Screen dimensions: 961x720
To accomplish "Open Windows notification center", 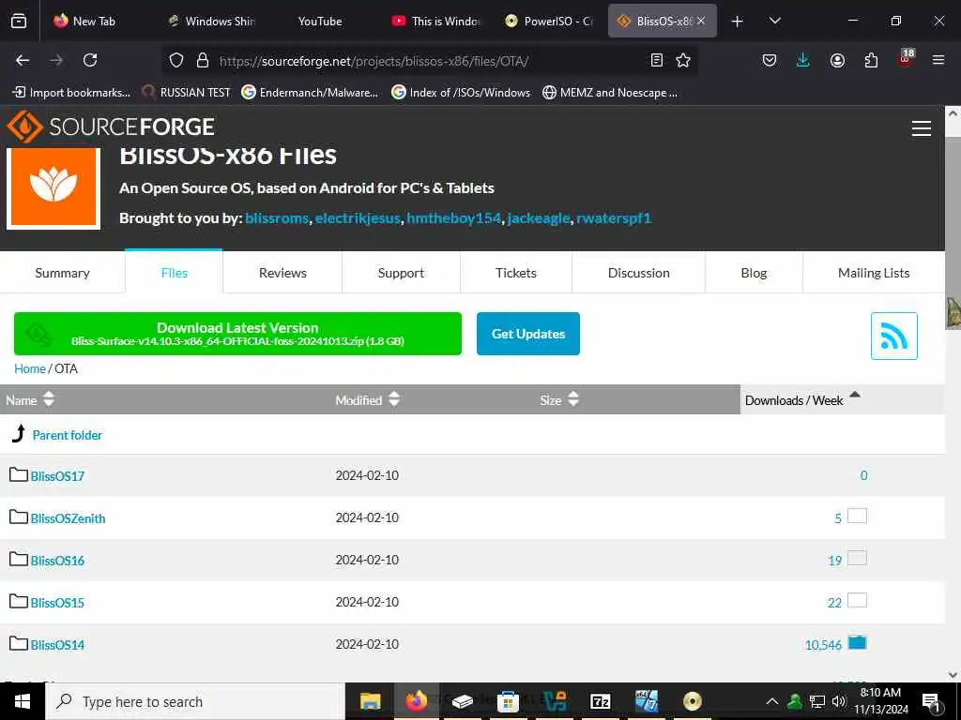I will pyautogui.click(x=931, y=701).
